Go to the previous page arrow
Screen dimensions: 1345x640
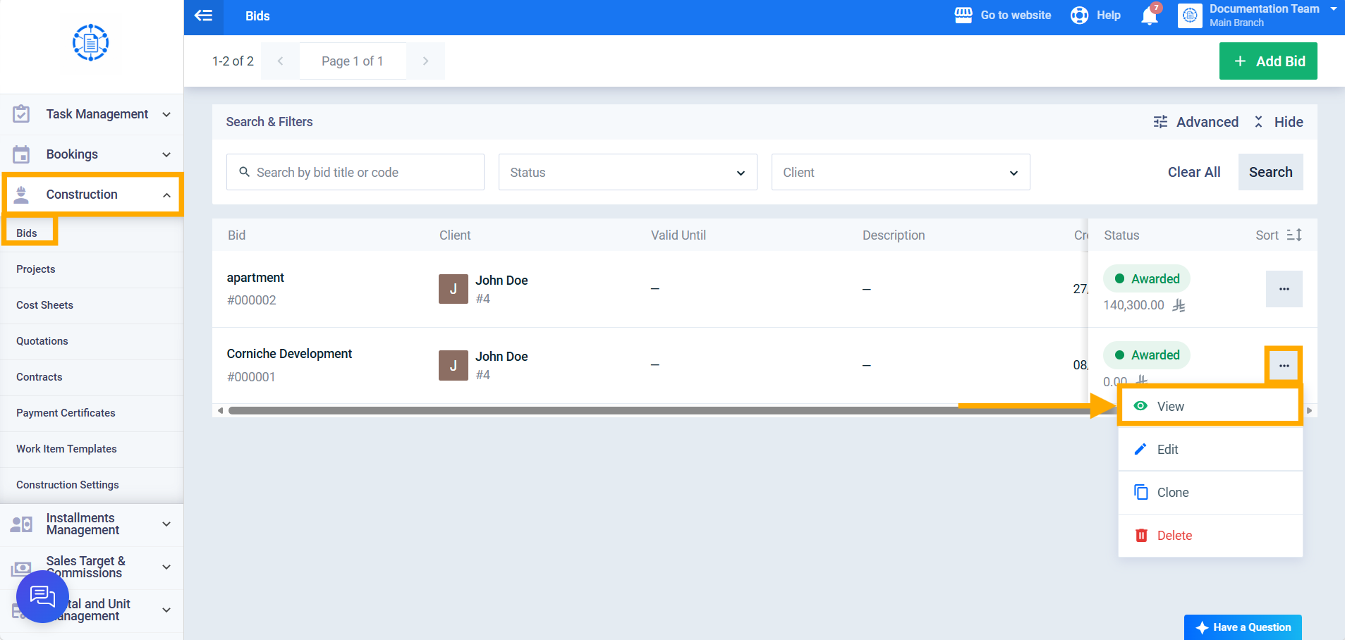coord(280,61)
